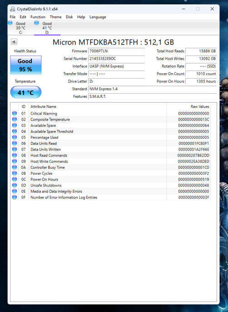This screenshot has height=312, width=228.
Task: Open the Help menu
Action: pyautogui.click(x=81, y=17)
